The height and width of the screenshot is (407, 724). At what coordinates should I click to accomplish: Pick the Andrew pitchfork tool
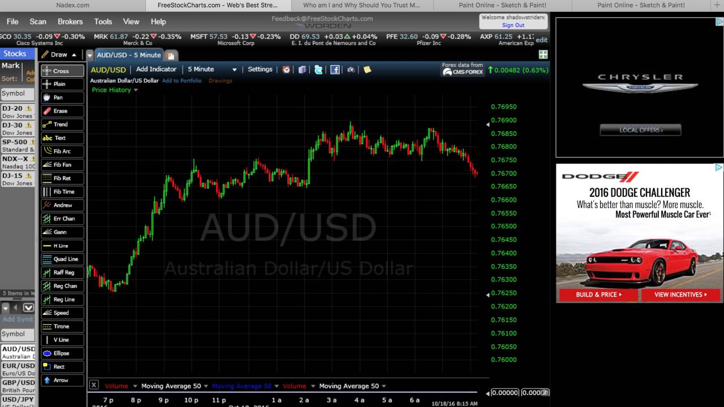[62, 205]
